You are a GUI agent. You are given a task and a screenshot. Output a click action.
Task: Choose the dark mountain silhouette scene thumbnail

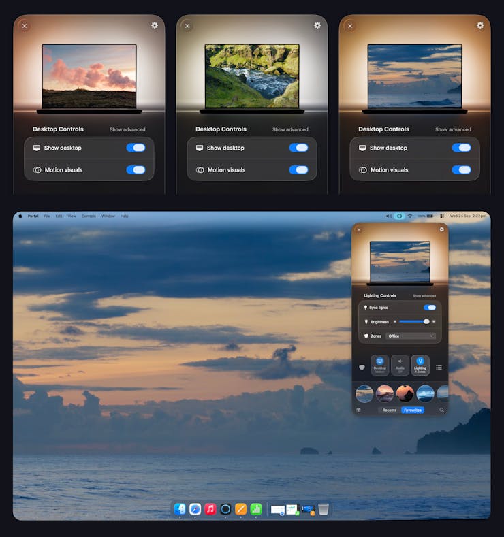405,393
